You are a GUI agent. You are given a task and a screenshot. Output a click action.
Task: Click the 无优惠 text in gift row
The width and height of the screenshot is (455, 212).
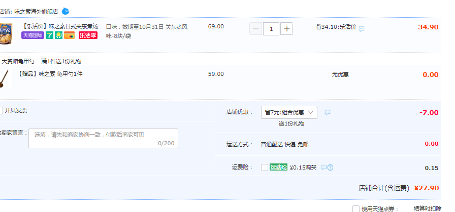[340, 74]
